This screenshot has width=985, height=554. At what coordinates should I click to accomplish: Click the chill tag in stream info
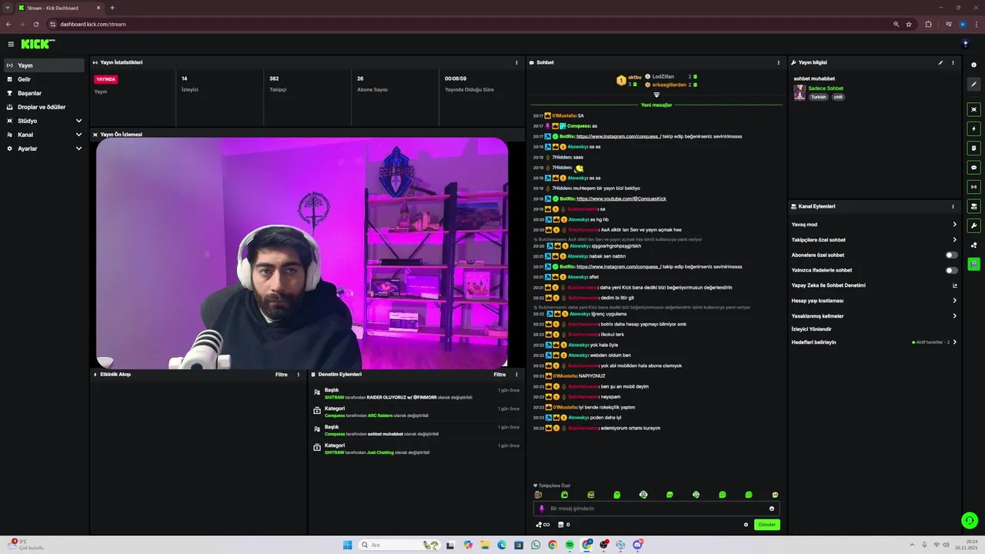click(838, 97)
